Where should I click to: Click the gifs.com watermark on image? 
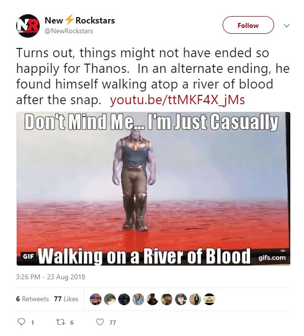[271, 257]
